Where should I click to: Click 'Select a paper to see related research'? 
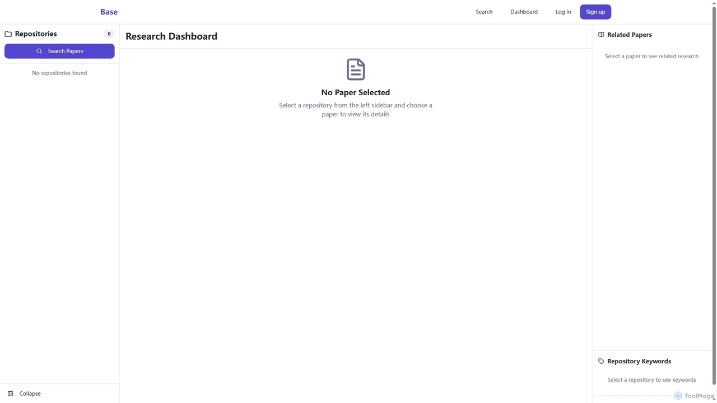pos(651,56)
